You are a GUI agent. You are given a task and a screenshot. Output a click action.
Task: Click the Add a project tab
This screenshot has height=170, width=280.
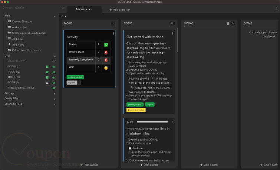pyautogui.click(x=120, y=10)
